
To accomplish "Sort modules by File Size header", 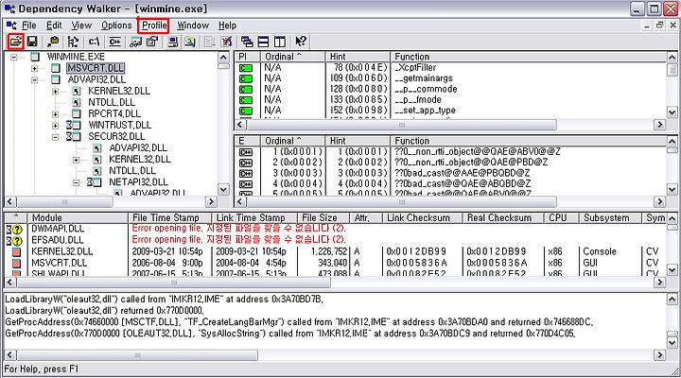I will point(323,218).
